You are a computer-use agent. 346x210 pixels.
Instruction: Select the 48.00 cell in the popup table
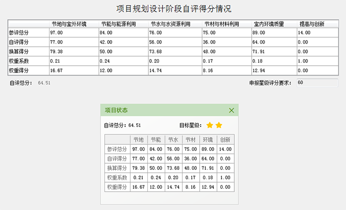(x=191, y=168)
